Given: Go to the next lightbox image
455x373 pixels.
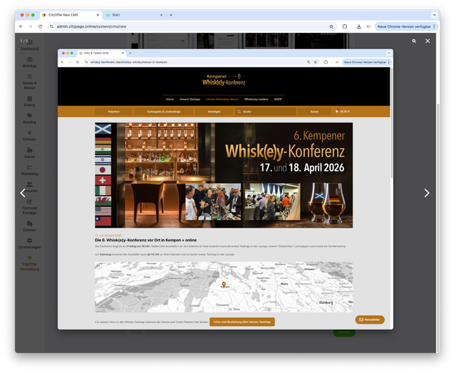Looking at the screenshot, I should [427, 193].
